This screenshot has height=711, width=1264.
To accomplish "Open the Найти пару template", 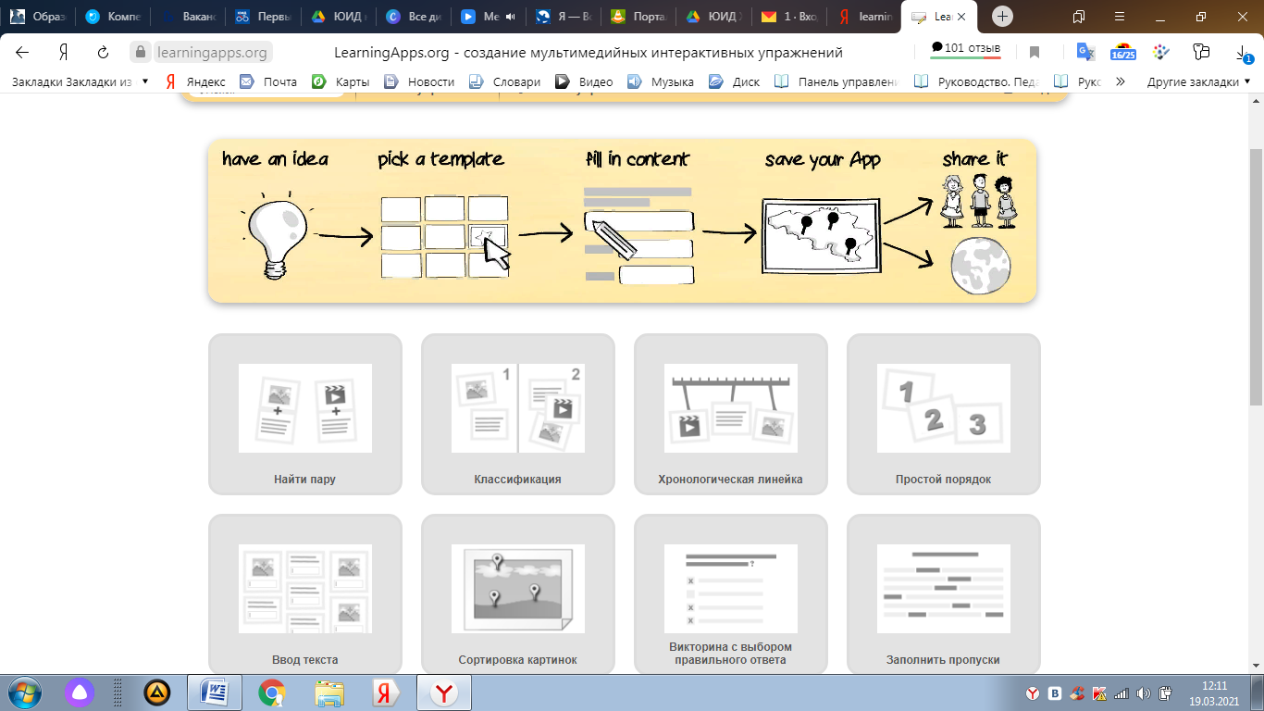I will pos(304,414).
